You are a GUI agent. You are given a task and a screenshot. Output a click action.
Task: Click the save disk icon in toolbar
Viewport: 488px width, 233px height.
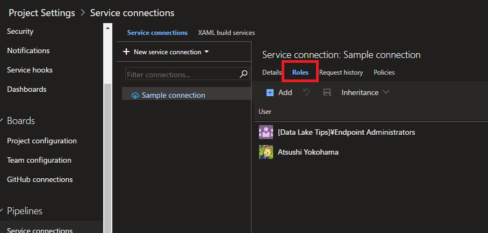click(x=327, y=93)
